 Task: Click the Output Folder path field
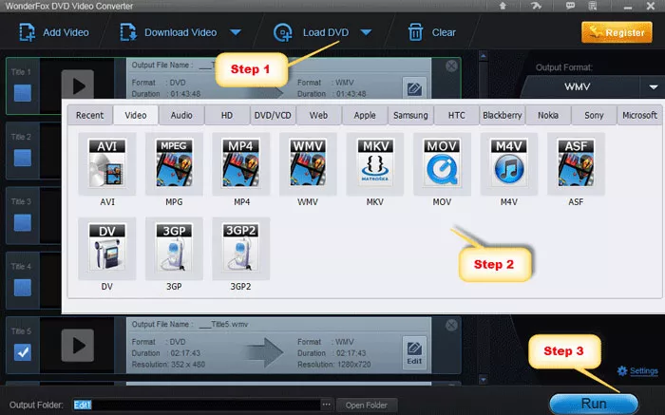[197, 405]
